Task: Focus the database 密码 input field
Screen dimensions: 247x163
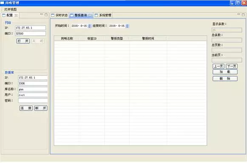Action: [33, 100]
